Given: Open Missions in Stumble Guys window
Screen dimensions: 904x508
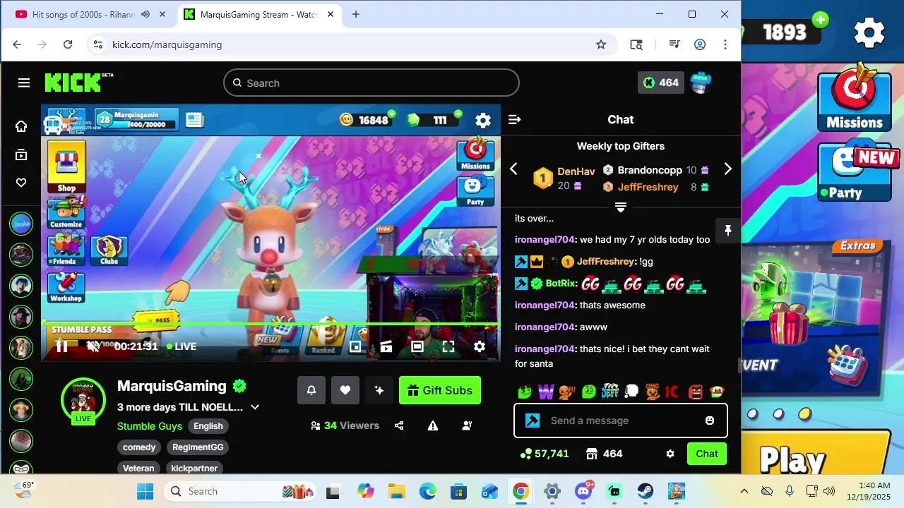Looking at the screenshot, I should (855, 97).
